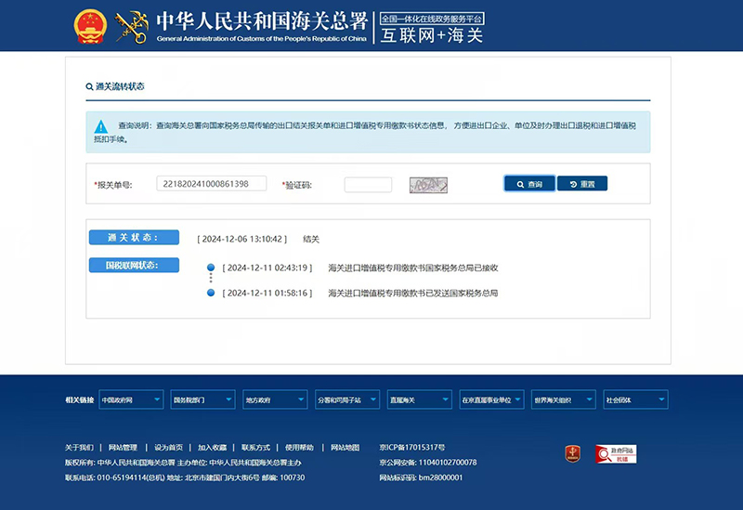
Task: Click the warning triangle icon in notice
Action: coord(101,126)
